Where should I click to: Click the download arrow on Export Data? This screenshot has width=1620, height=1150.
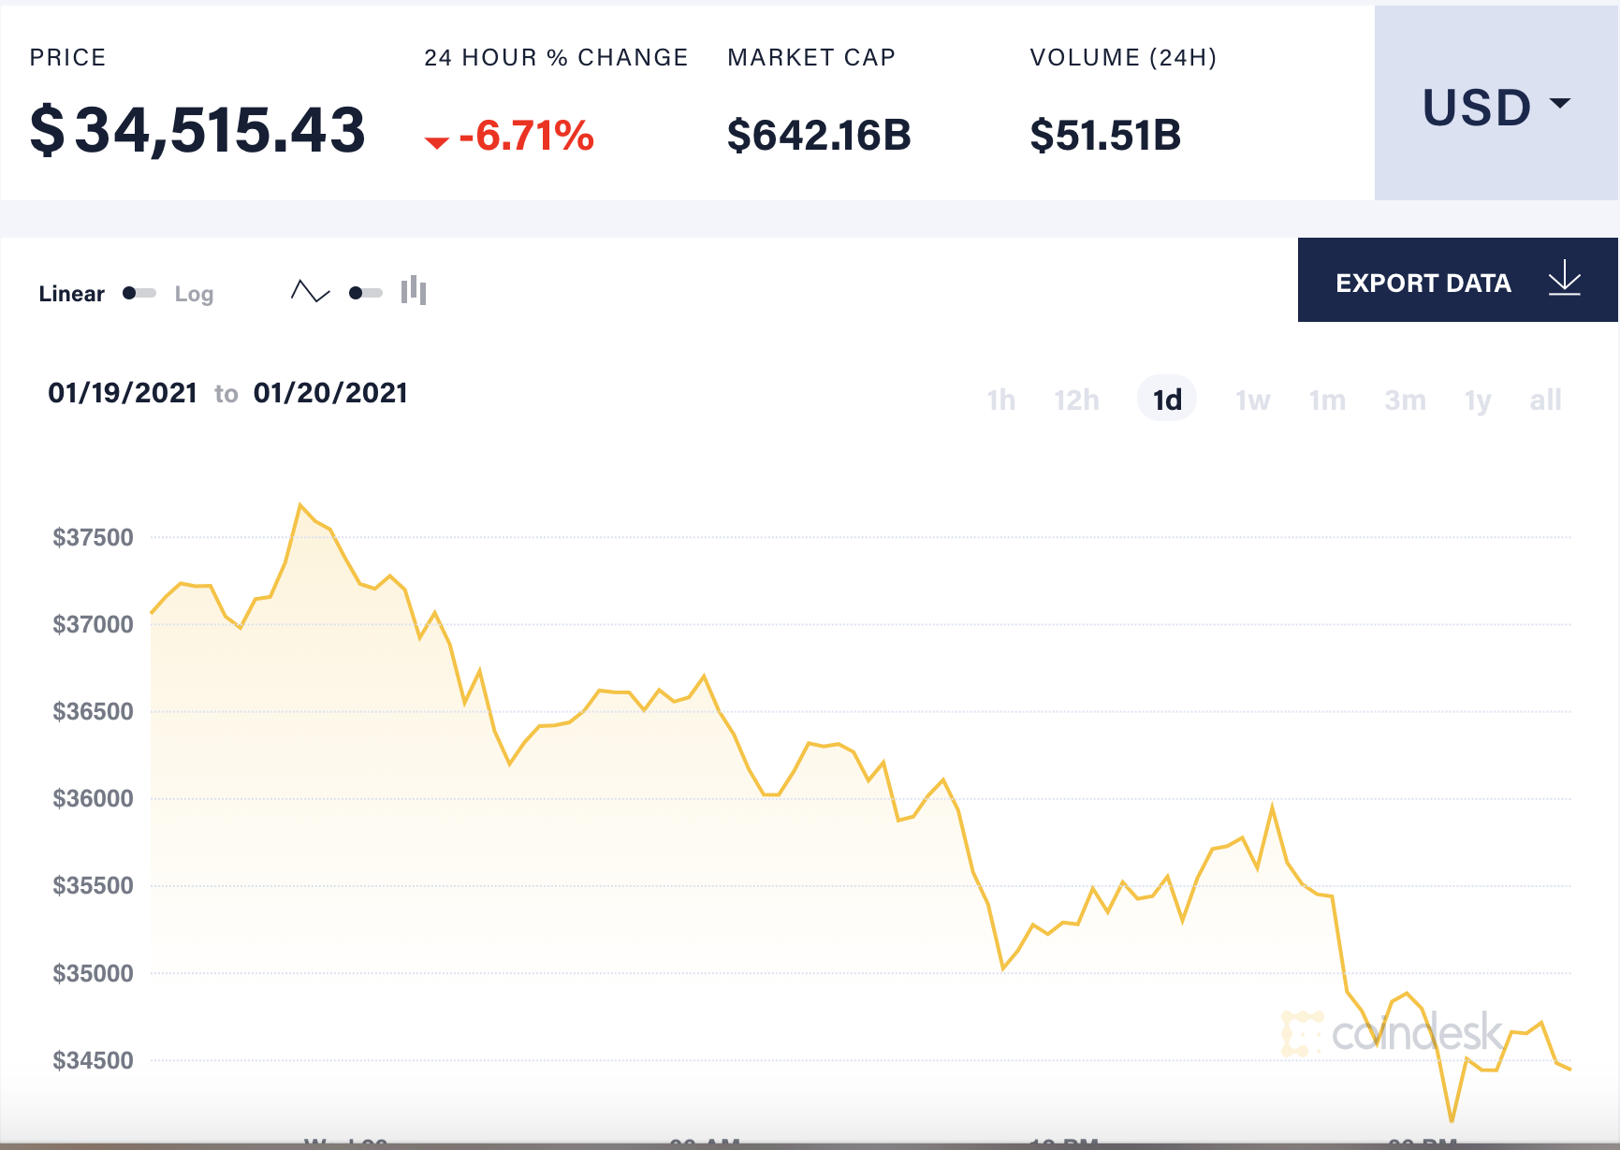1564,280
